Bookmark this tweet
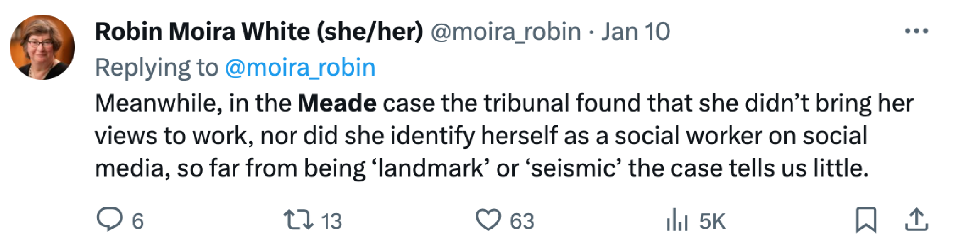The width and height of the screenshot is (956, 249). pyautogui.click(x=866, y=220)
